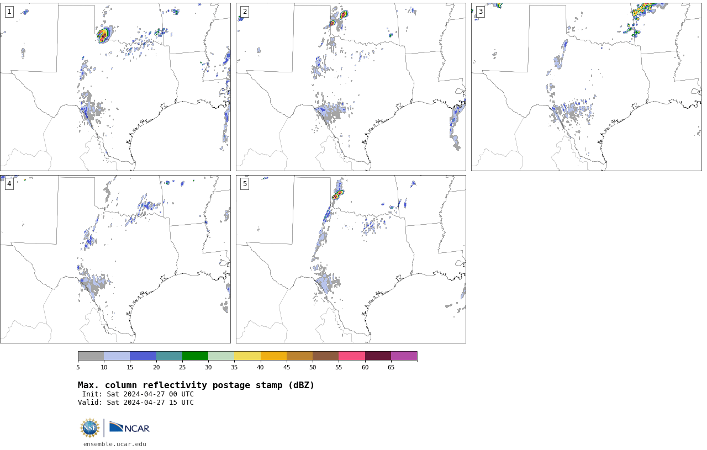Screen dimensions: 707x450
Task: Open ensemble member 2 reflectivity map
Action: pos(351,87)
